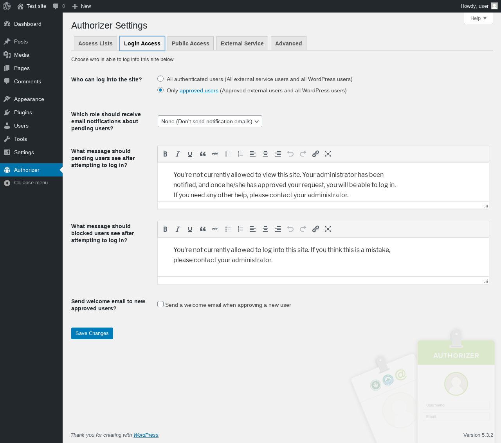The height and width of the screenshot is (443, 501).
Task: Click Align right in blocked users editor
Action: 278,229
